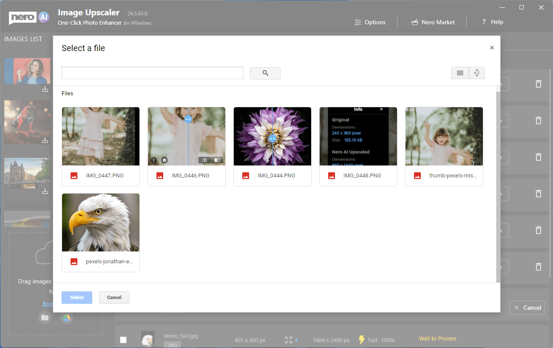Cancel the file selection dialog
Viewport: 553px width, 348px height.
point(114,297)
